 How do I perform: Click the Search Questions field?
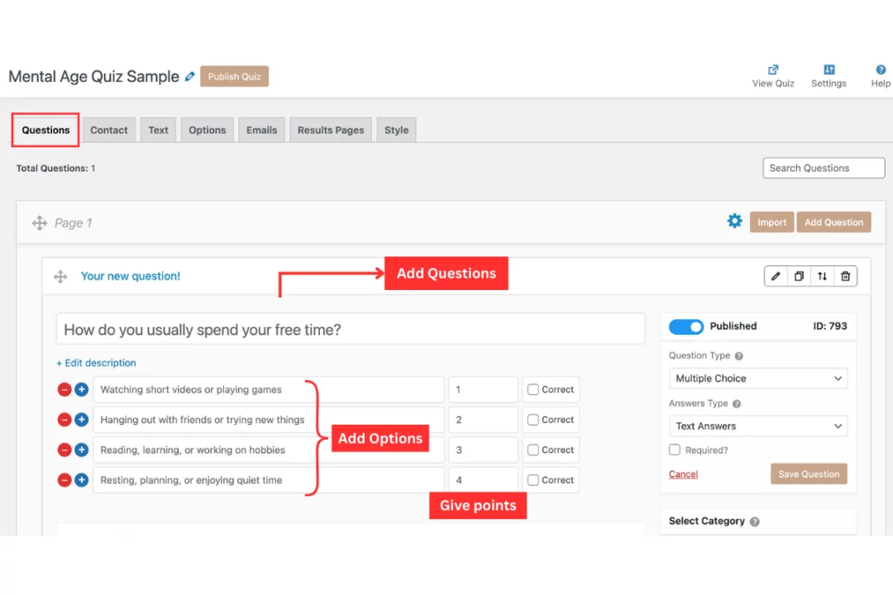(823, 168)
